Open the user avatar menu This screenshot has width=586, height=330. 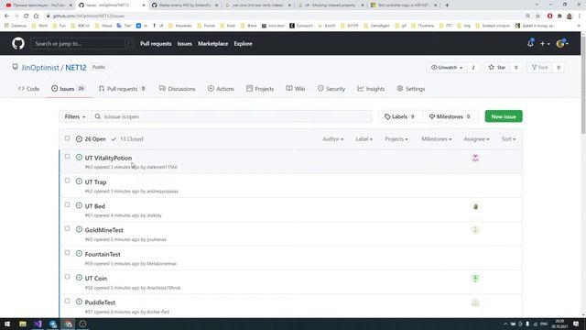(x=561, y=44)
